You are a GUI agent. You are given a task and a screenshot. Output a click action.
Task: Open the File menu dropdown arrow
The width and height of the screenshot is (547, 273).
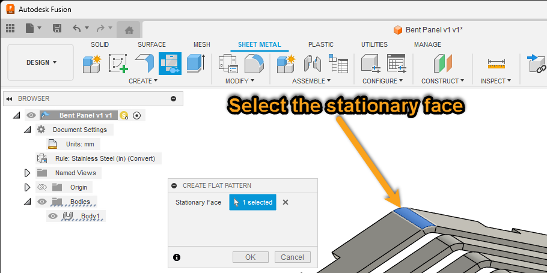click(x=40, y=28)
